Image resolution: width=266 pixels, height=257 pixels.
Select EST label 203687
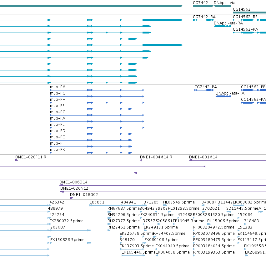coord(58,228)
